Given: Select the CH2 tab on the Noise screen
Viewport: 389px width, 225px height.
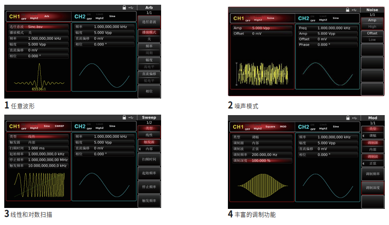Looking at the screenshot, I should [x=327, y=18].
